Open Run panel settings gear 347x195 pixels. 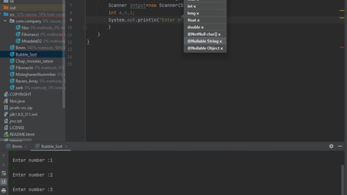click(331, 146)
